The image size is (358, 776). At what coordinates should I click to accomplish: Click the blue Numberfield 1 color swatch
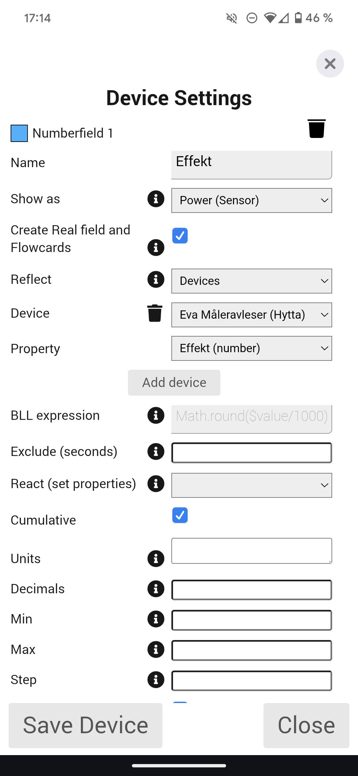coord(19,133)
